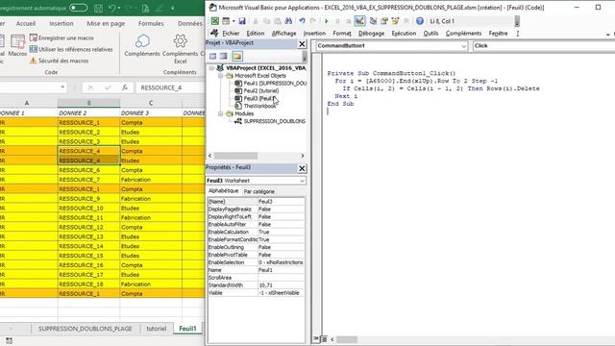The width and height of the screenshot is (615, 346).
Task: Open the Accueil ribbon tab in Excel
Action: pyautogui.click(x=26, y=23)
